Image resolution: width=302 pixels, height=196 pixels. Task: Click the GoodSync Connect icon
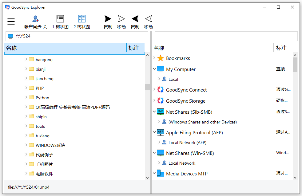(x=161, y=89)
